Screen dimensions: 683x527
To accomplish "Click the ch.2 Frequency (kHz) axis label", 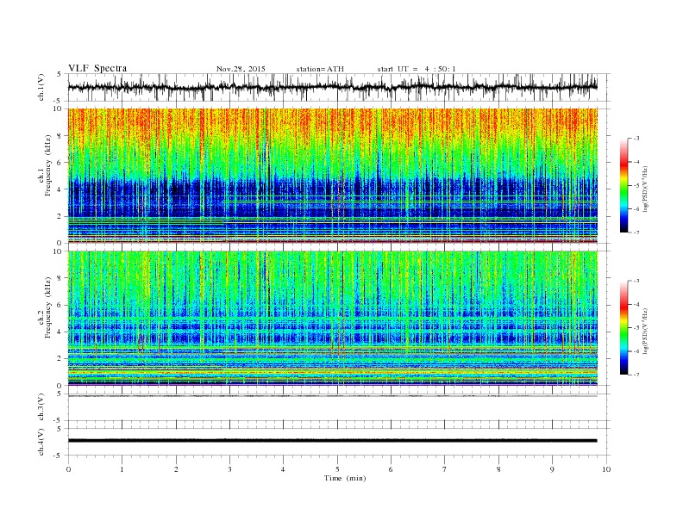I will 45,308.
